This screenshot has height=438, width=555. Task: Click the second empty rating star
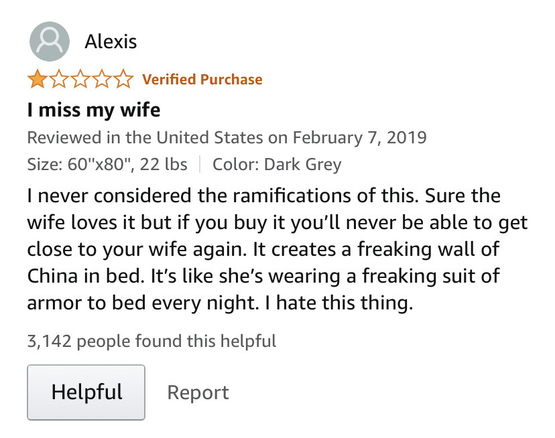click(59, 80)
